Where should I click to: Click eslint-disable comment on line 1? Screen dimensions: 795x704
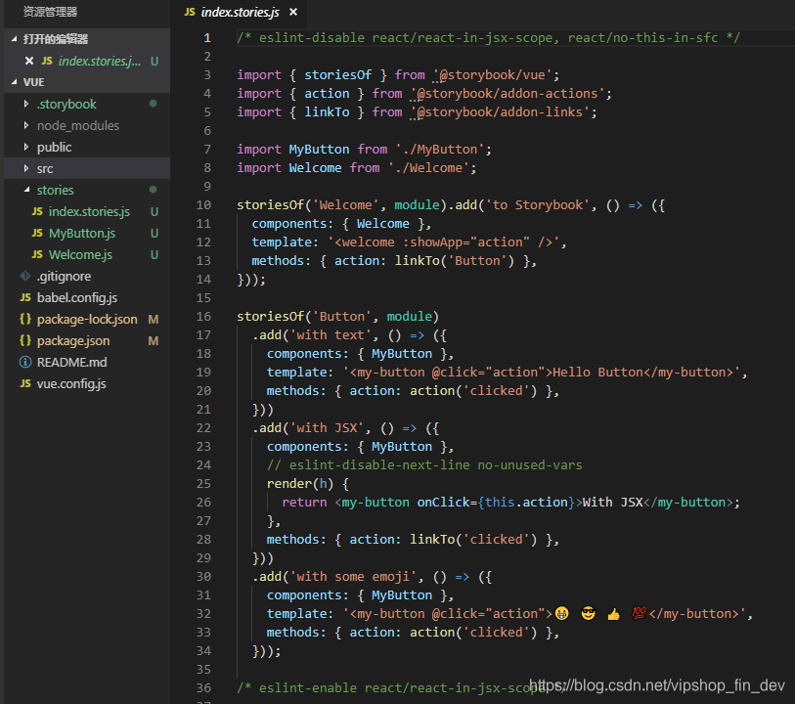click(489, 37)
